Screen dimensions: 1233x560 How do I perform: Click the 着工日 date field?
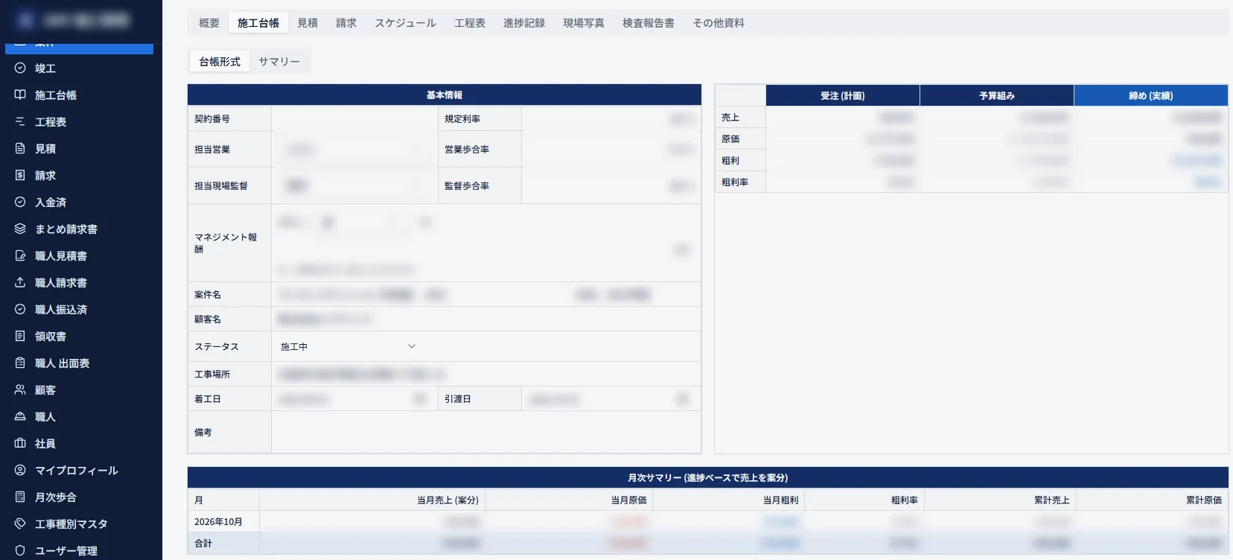coord(354,399)
